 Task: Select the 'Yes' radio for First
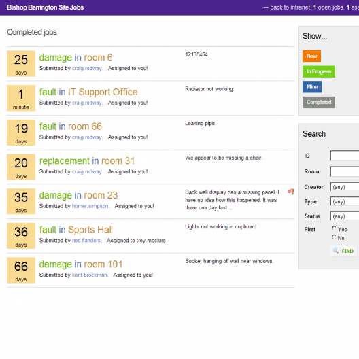[x=334, y=228]
